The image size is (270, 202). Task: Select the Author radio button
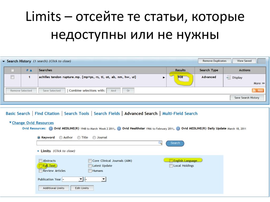(61, 138)
